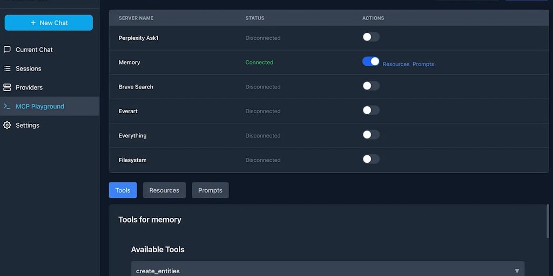Open Resources link in Memory row
Image resolution: width=553 pixels, height=276 pixels.
coord(396,64)
